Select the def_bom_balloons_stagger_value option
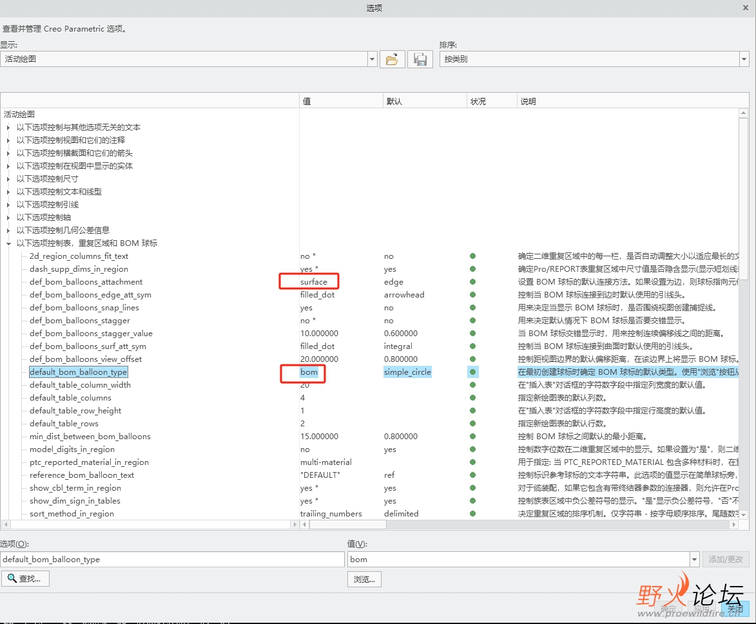This screenshot has height=624, width=756. pos(91,334)
